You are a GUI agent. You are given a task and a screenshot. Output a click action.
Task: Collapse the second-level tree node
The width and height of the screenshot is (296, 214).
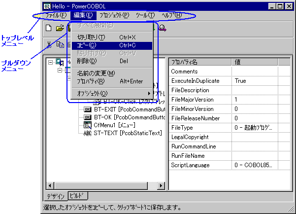pos(60,70)
